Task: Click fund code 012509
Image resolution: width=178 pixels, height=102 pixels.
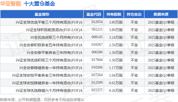Action: click(97, 82)
